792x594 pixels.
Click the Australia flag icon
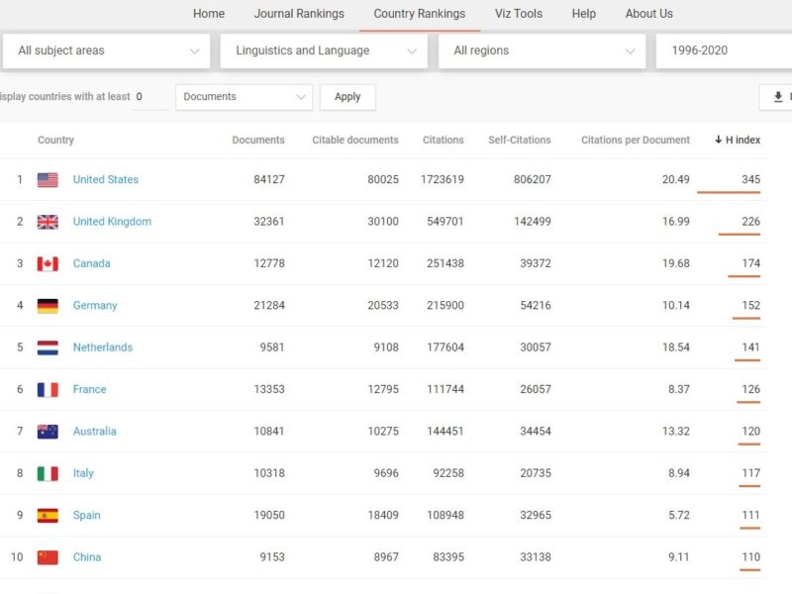coord(48,432)
